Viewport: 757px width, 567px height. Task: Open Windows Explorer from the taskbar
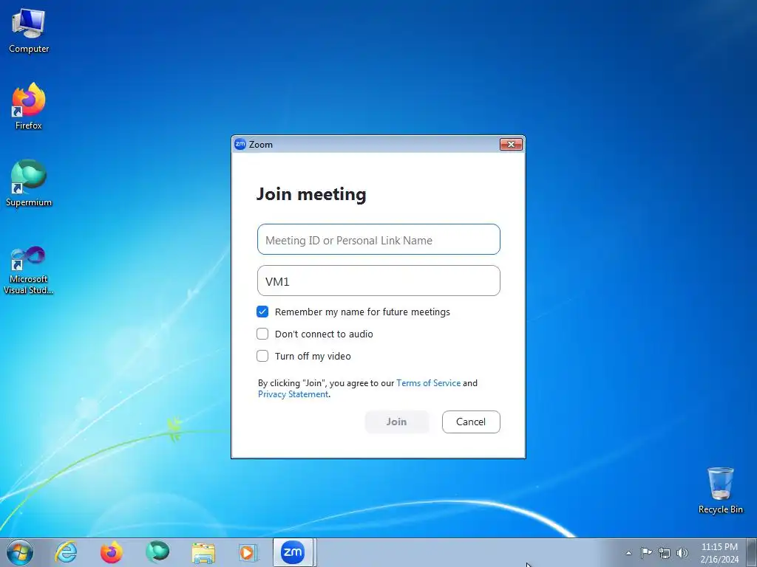coord(203,552)
